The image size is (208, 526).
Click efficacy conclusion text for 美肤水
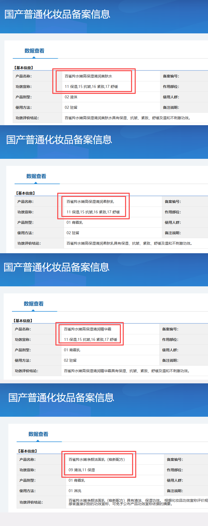coord(128,118)
